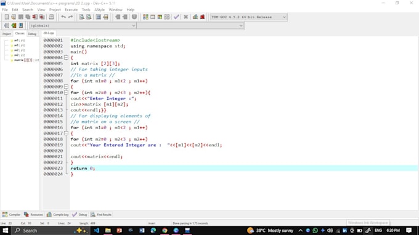
Task: Collapse the code fold at line 4
Action: coord(66,58)
